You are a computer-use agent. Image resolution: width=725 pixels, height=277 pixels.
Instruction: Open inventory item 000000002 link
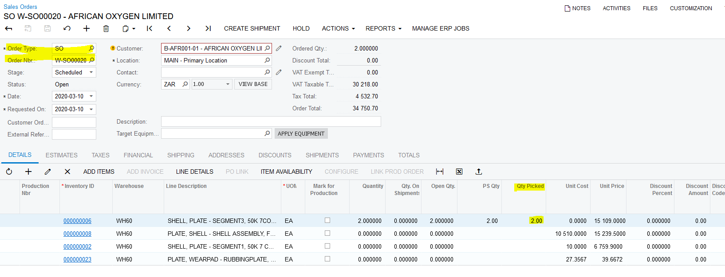[77, 246]
